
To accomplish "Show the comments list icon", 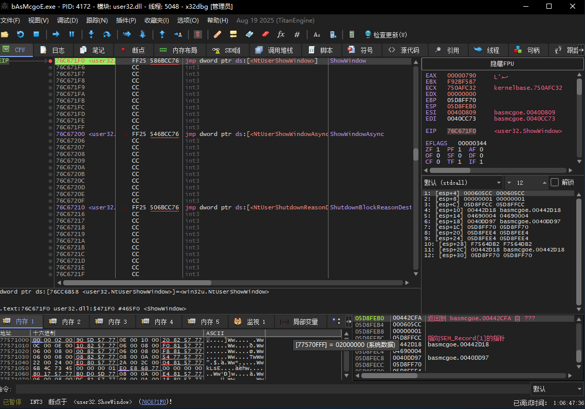I will click(233, 35).
